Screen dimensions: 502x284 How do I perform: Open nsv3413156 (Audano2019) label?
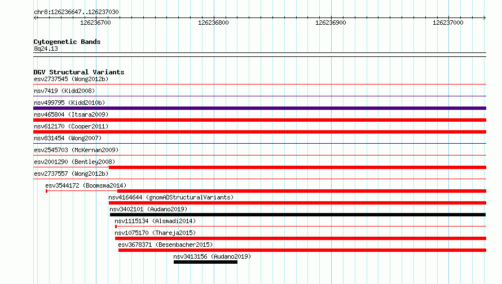coord(212,256)
